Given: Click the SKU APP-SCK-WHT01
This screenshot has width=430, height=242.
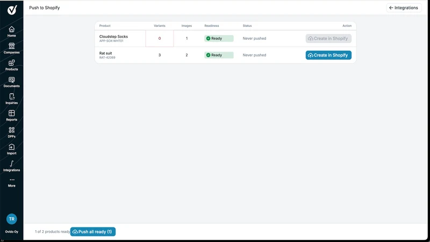Looking at the screenshot, I should [x=111, y=41].
